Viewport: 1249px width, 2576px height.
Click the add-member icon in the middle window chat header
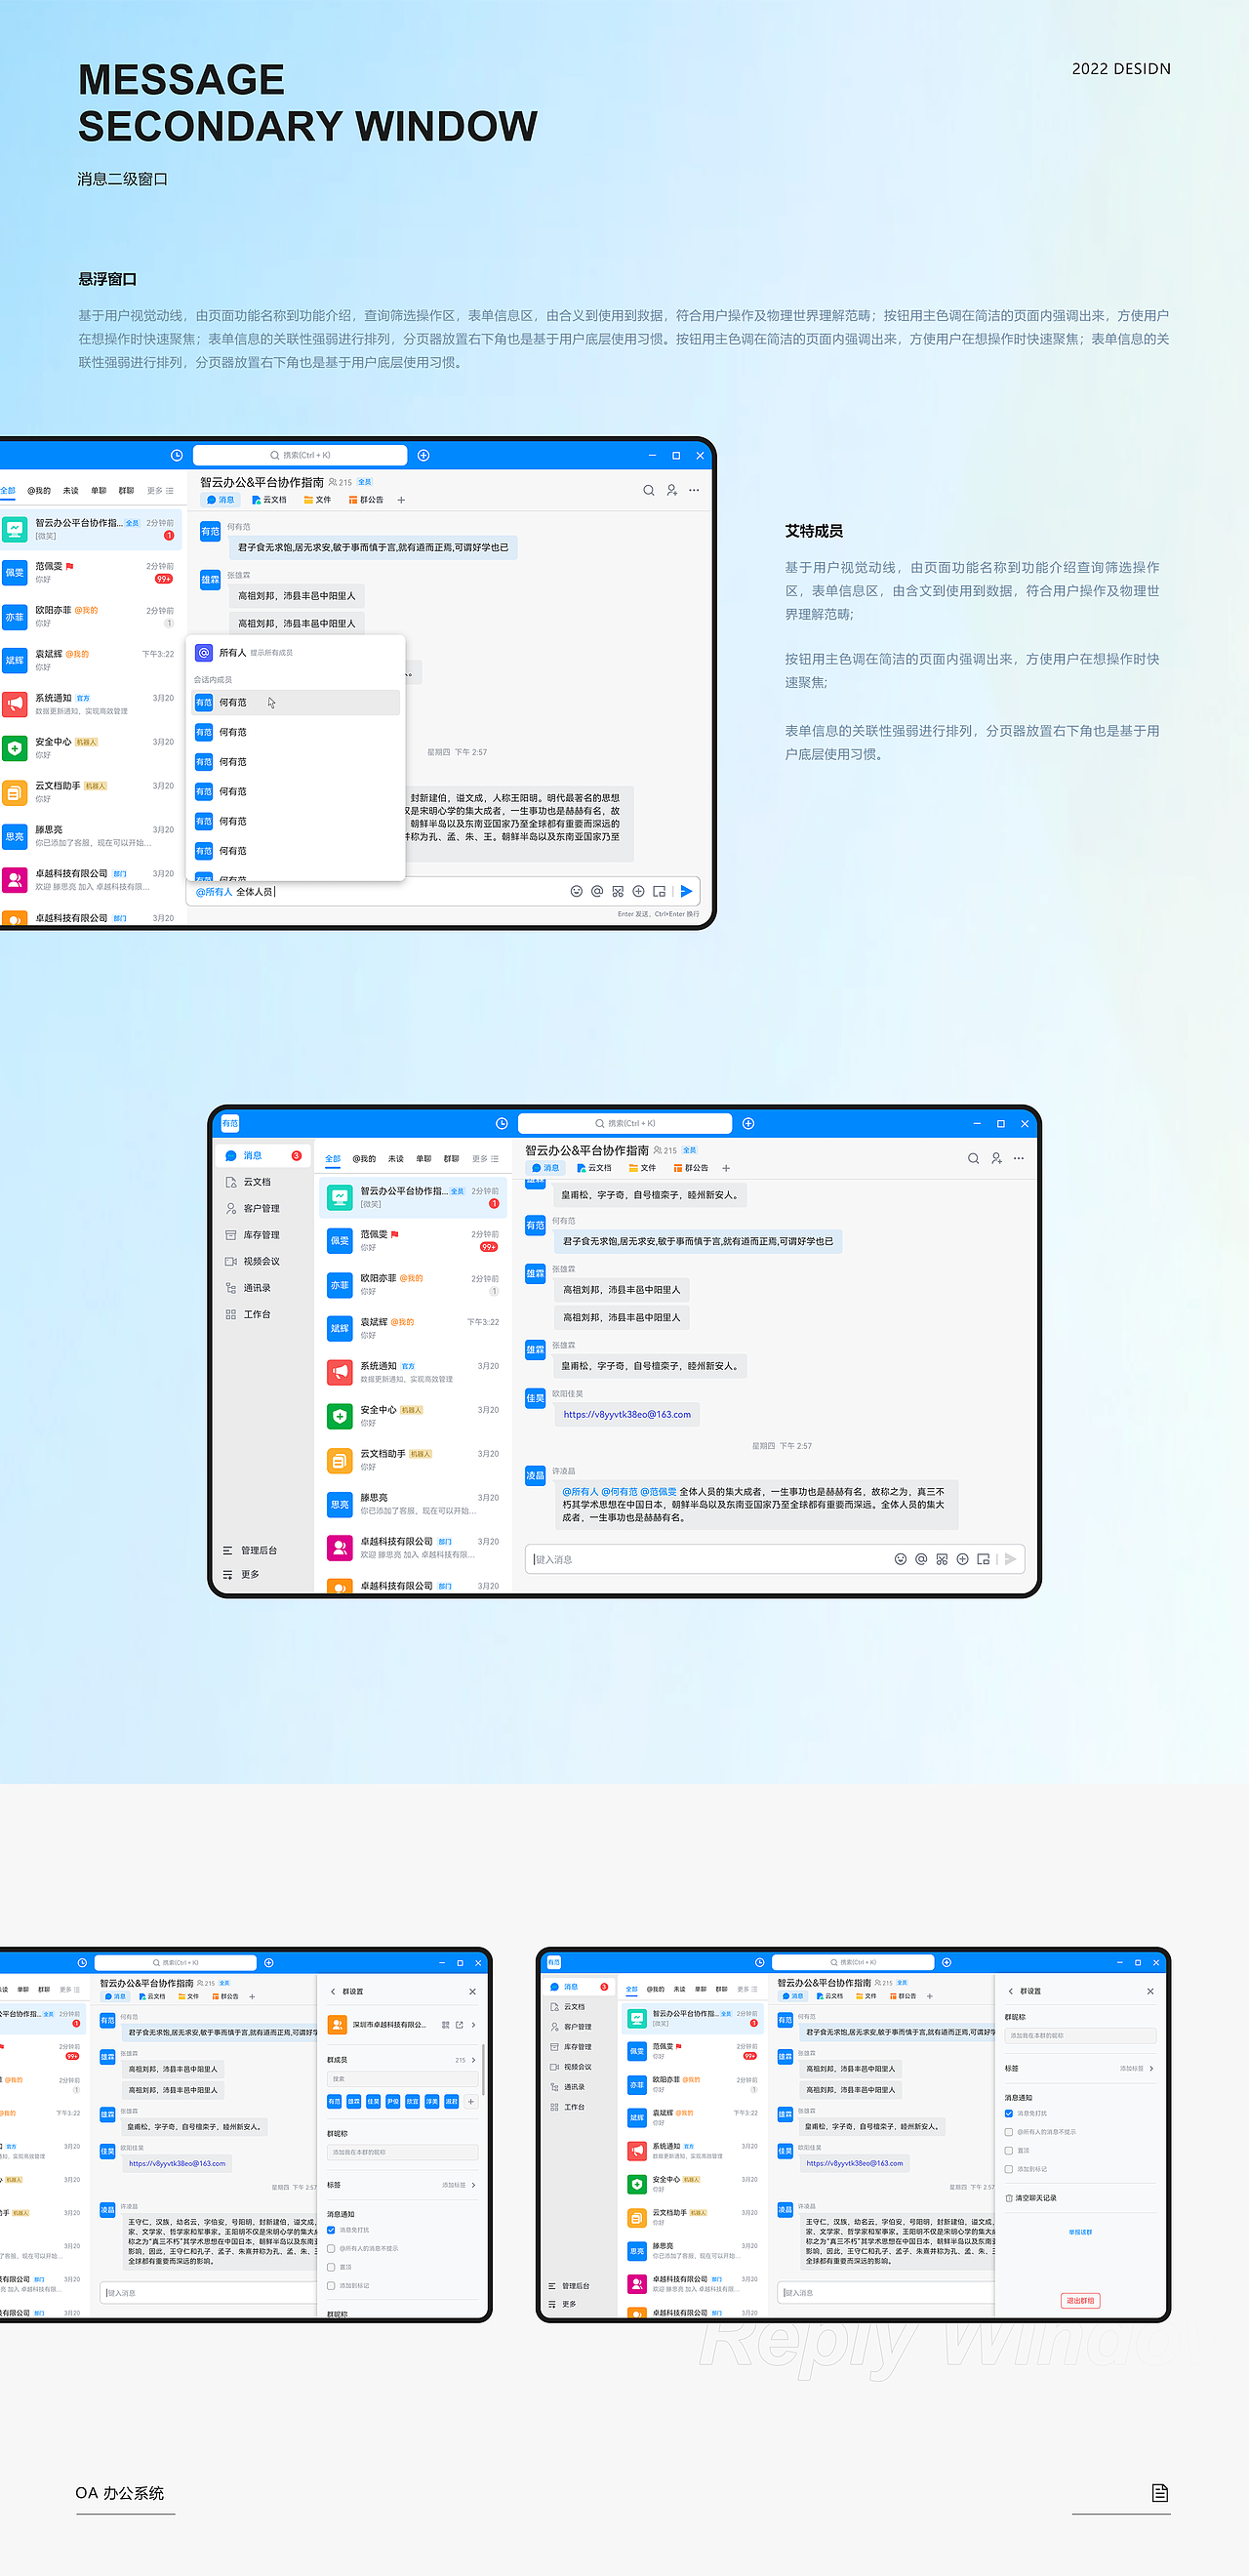point(996,1158)
